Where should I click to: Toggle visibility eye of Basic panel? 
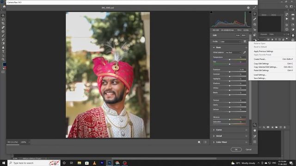(x=246, y=47)
